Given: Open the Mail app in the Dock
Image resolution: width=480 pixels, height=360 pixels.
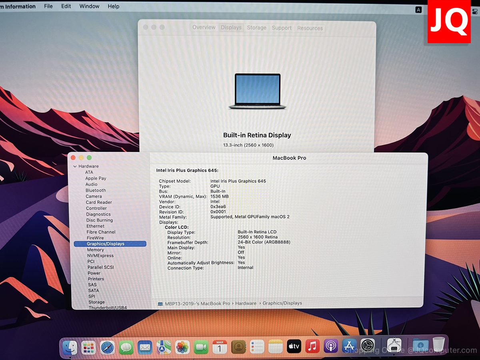Looking at the screenshot, I should point(145,347).
